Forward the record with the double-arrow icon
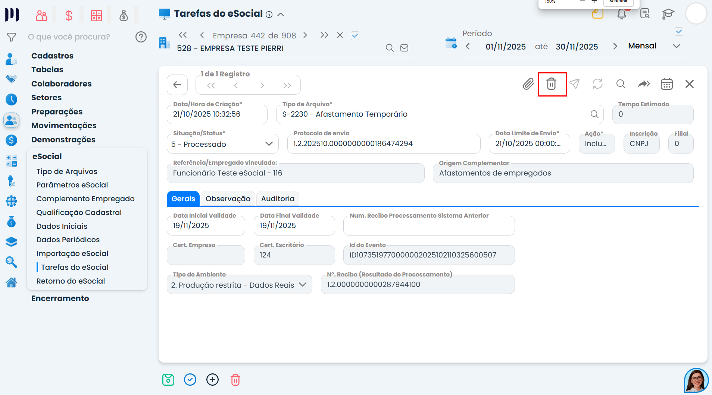The width and height of the screenshot is (712, 395). pyautogui.click(x=644, y=84)
